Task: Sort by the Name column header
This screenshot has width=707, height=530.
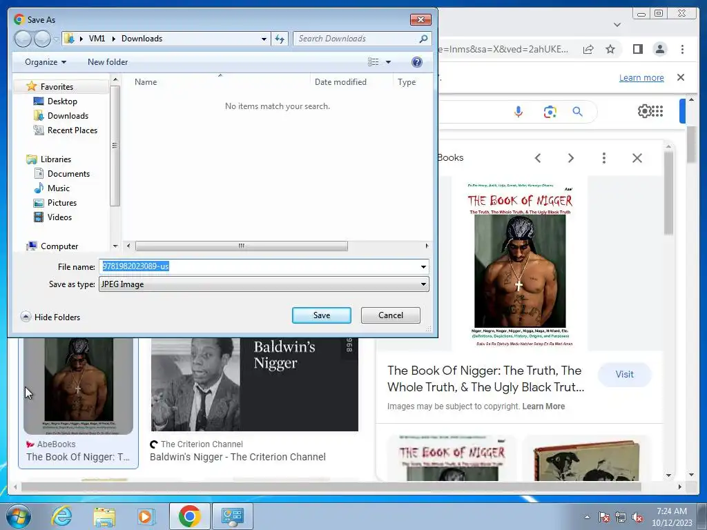Action: point(146,82)
